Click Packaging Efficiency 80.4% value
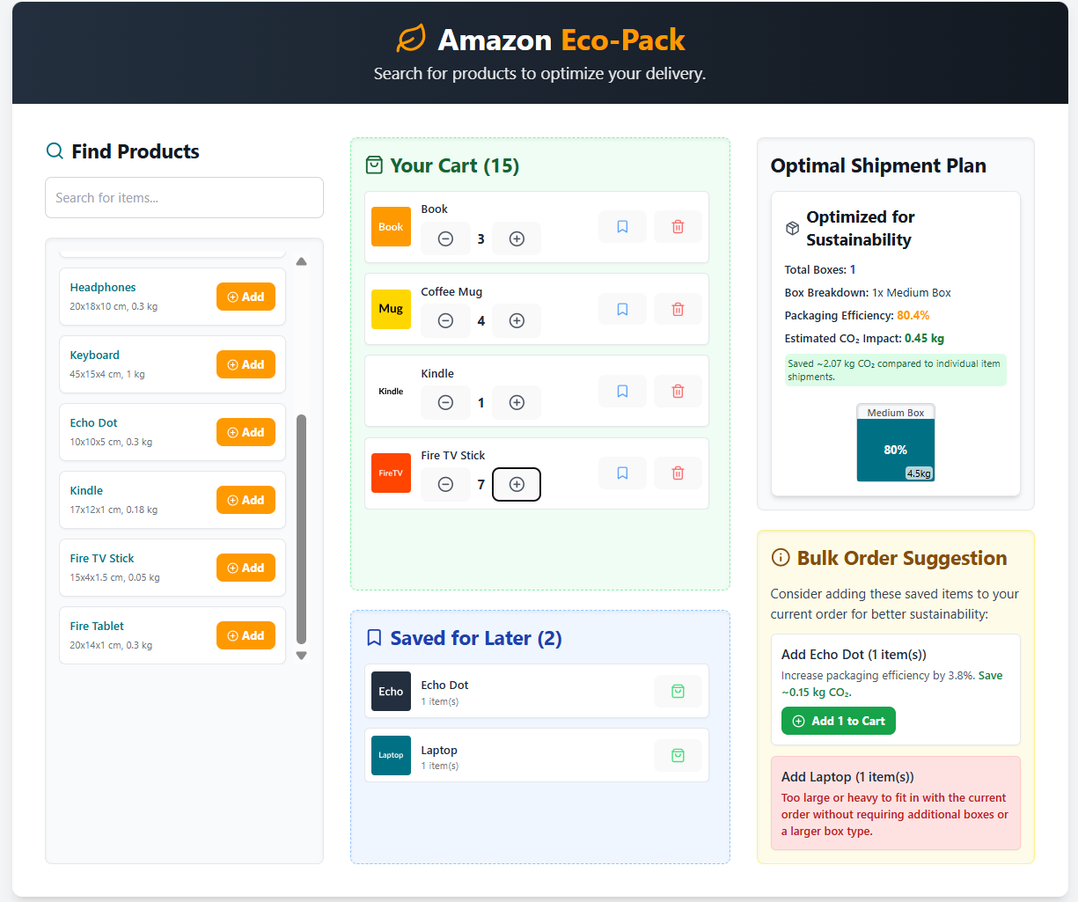 [x=913, y=316]
